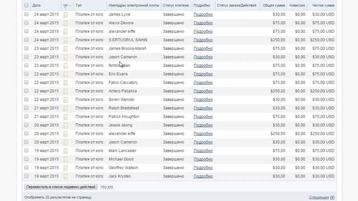358x201 pixels.
Task: Open note icon for Jason Cameron 23 март
Action: (x=65, y=57)
